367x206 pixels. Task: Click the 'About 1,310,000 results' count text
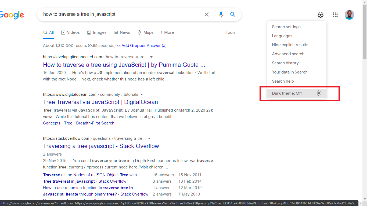pos(79,46)
